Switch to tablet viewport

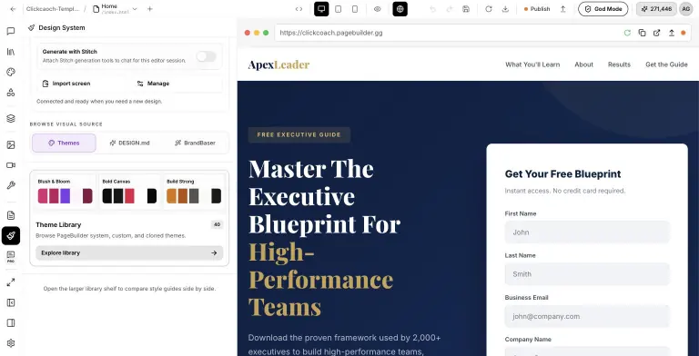(339, 9)
